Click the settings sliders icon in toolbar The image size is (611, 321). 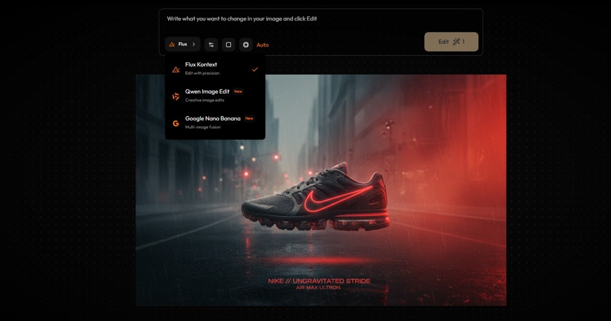pyautogui.click(x=211, y=45)
